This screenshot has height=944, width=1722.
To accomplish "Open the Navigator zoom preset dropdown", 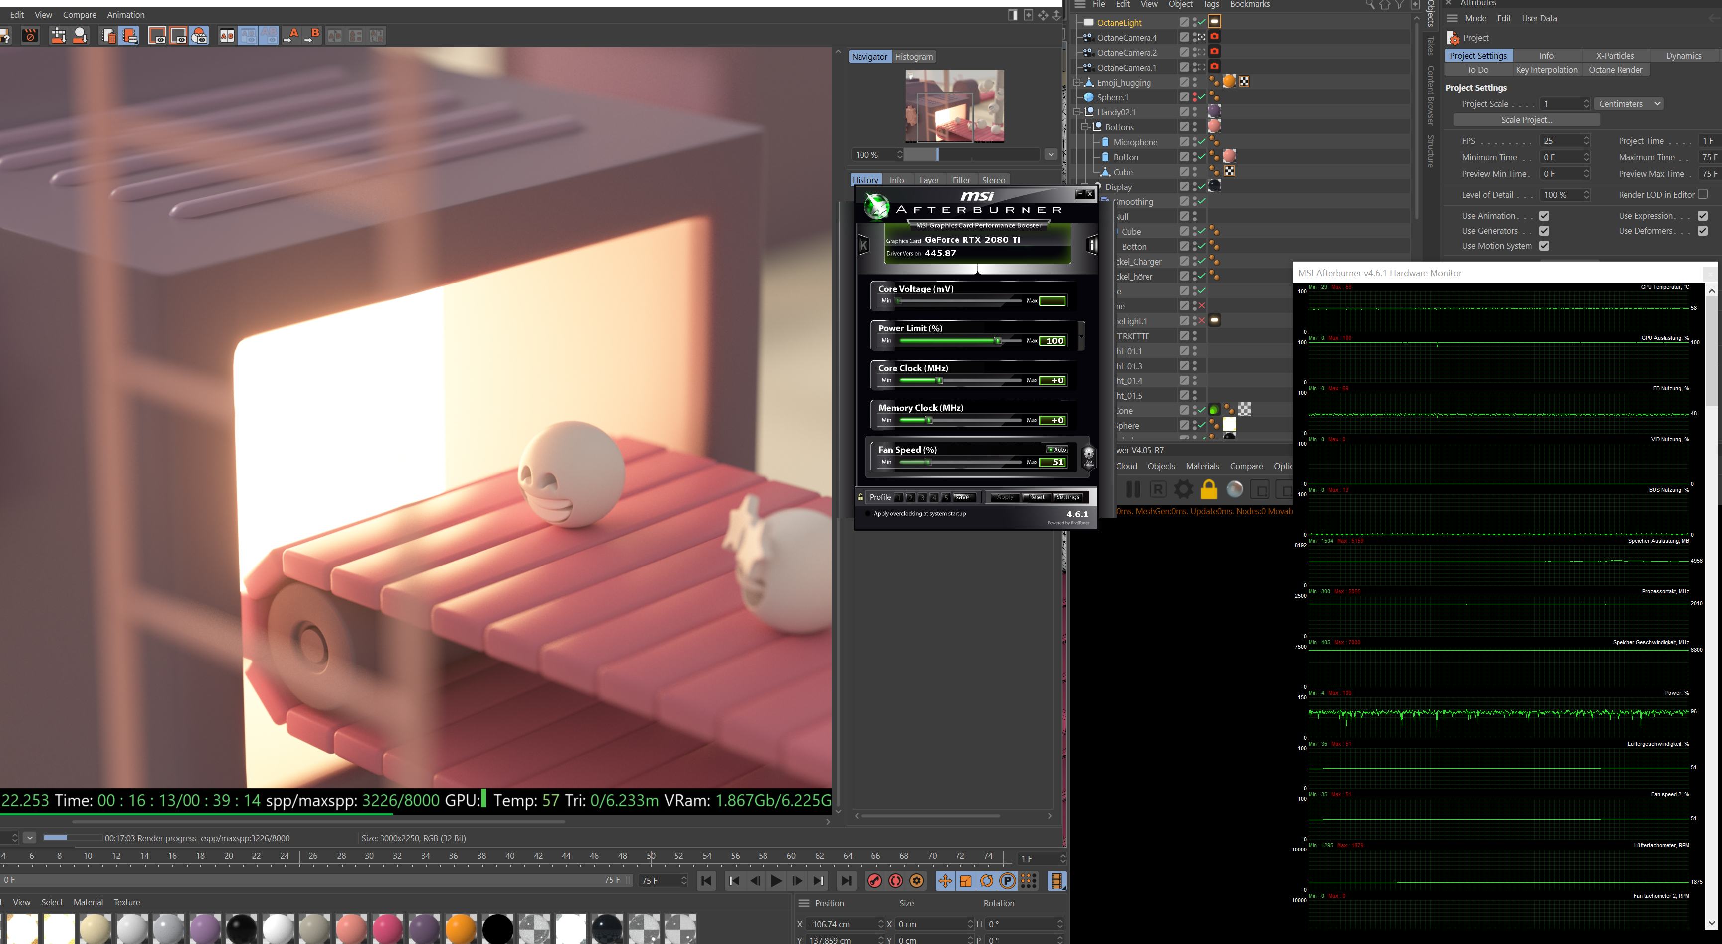I will point(1051,155).
